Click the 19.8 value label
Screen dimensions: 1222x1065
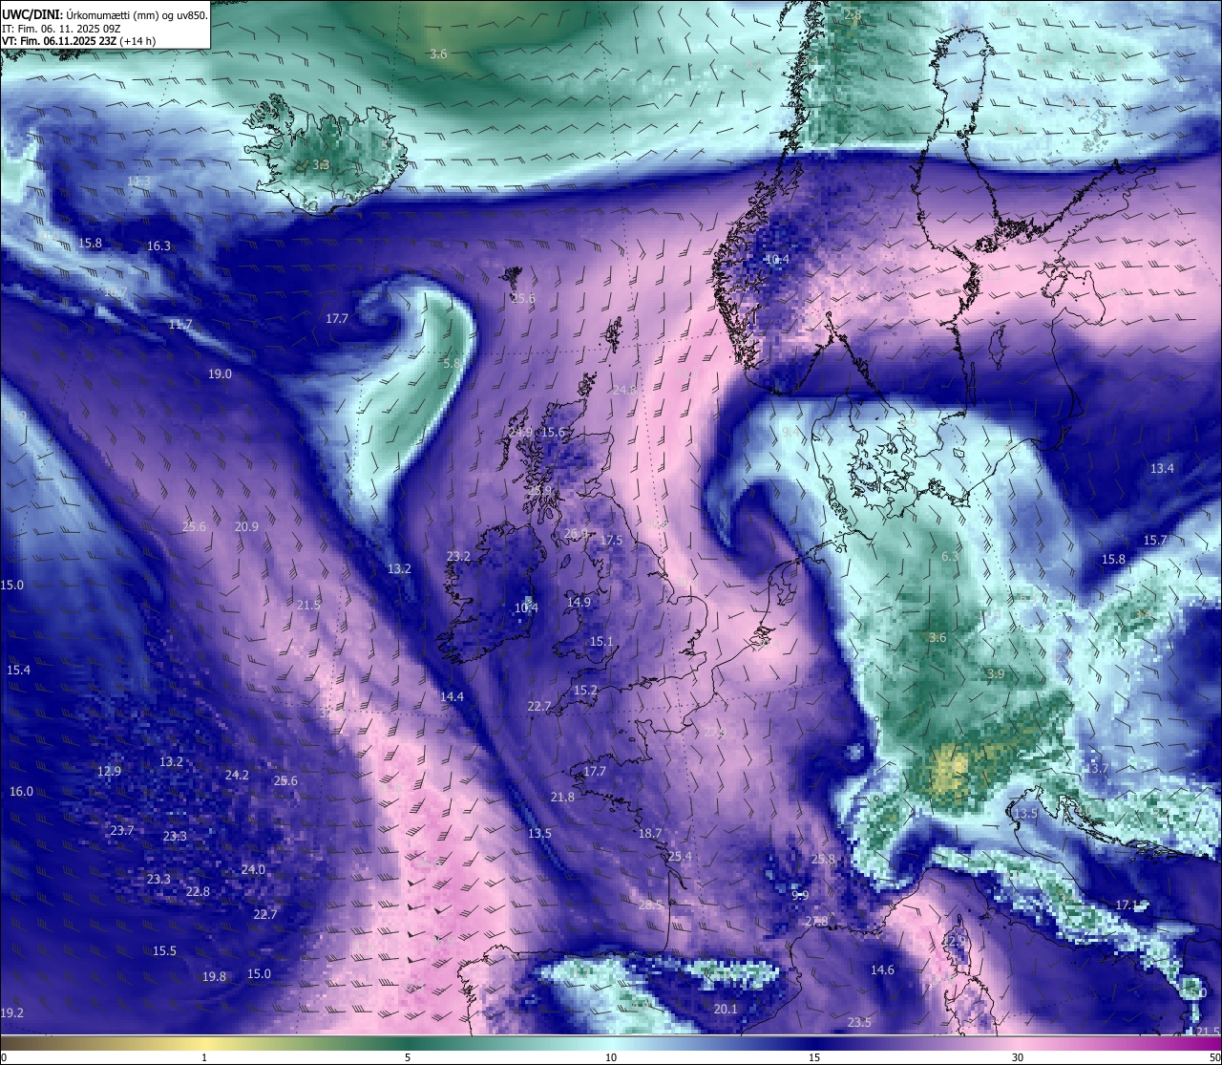pyautogui.click(x=214, y=977)
